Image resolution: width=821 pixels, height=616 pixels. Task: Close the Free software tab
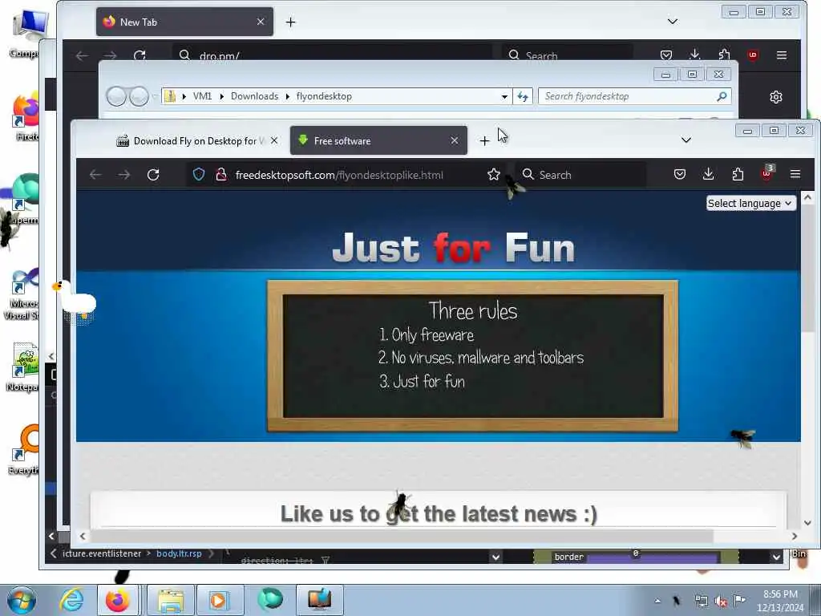(x=454, y=140)
